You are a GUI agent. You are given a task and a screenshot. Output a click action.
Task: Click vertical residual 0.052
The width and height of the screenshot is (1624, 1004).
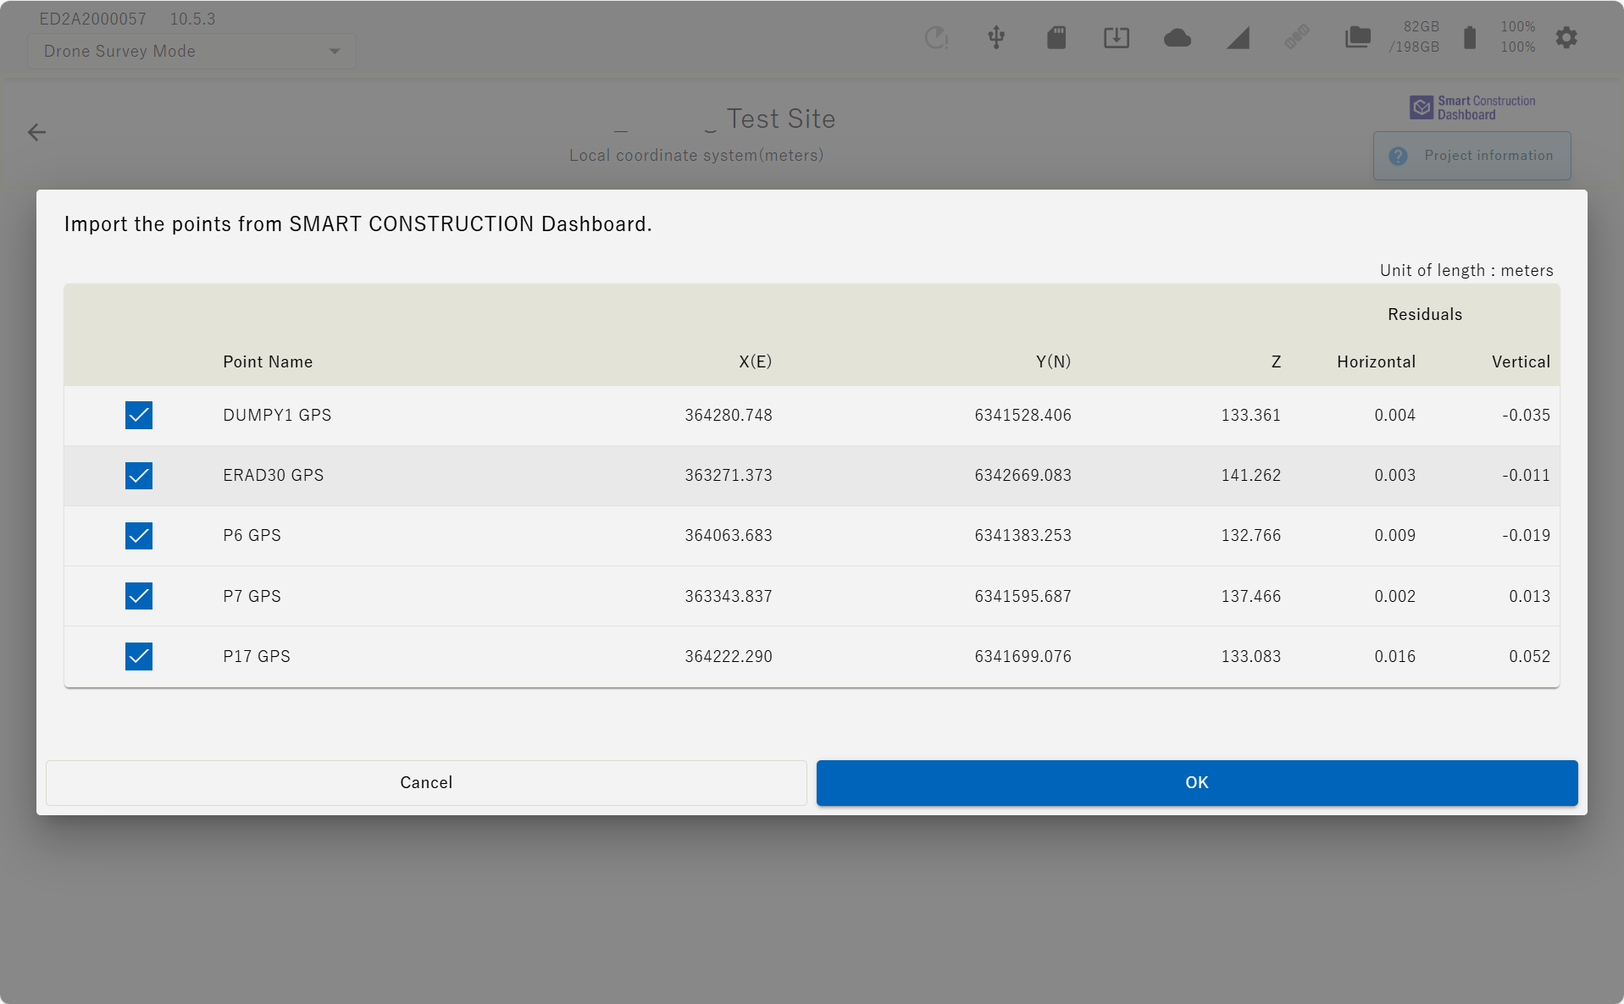[x=1530, y=656]
